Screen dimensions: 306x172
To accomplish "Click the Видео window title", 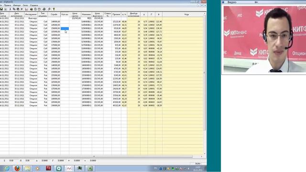I will [232, 2].
